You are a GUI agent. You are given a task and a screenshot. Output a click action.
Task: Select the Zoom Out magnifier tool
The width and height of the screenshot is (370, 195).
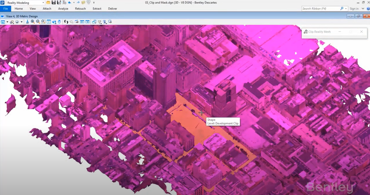38,22
